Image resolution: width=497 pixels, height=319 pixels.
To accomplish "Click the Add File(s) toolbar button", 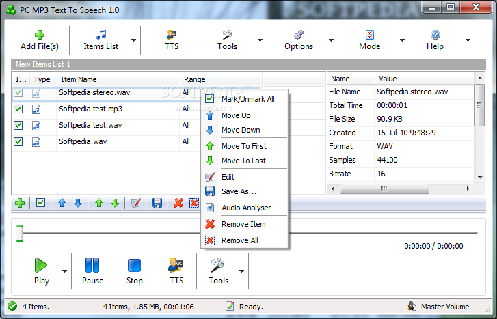I will click(x=39, y=40).
